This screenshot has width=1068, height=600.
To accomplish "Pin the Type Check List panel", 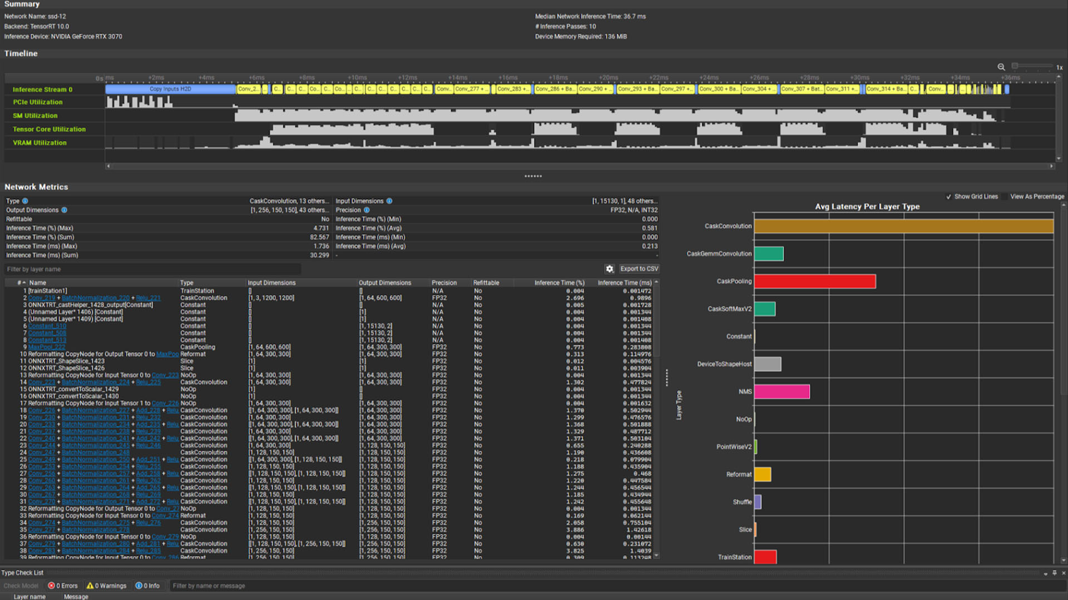I will click(x=1054, y=573).
